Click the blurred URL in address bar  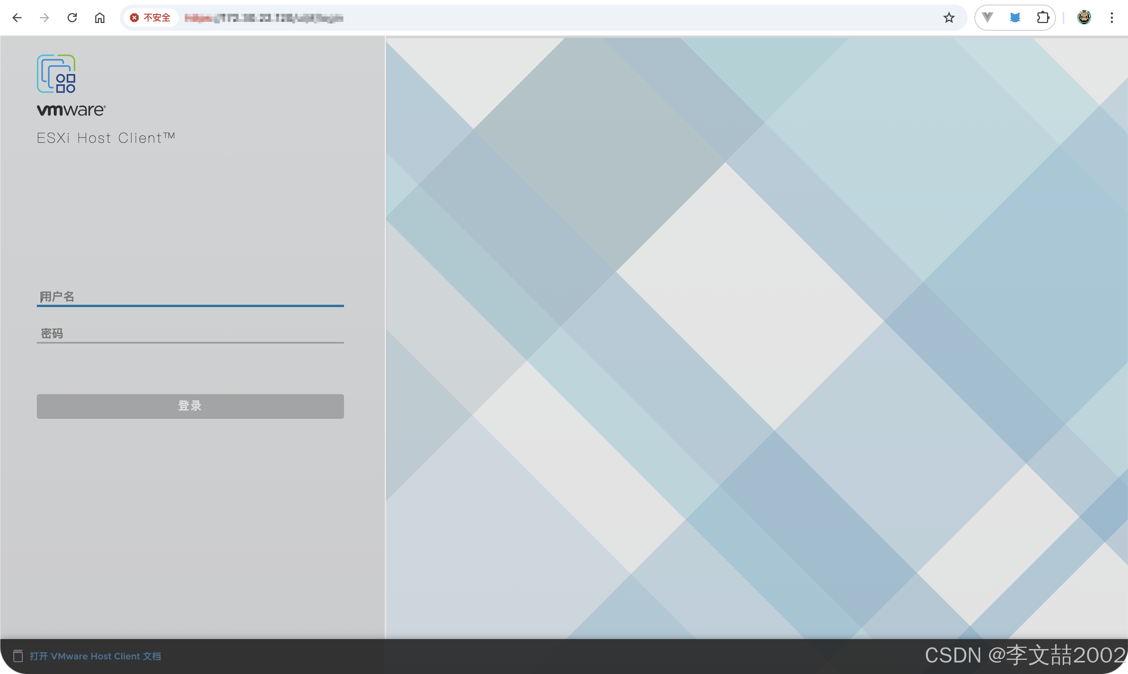263,18
